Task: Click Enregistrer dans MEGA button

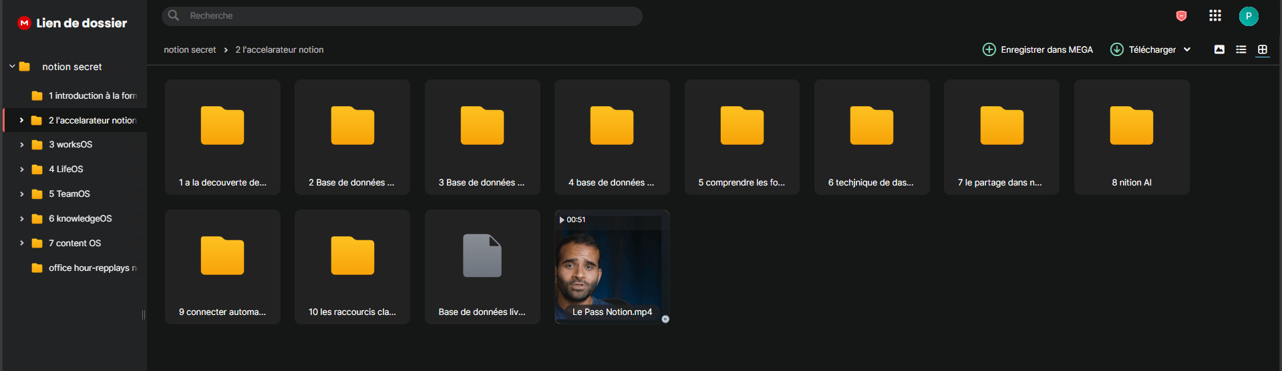Action: [x=1037, y=49]
